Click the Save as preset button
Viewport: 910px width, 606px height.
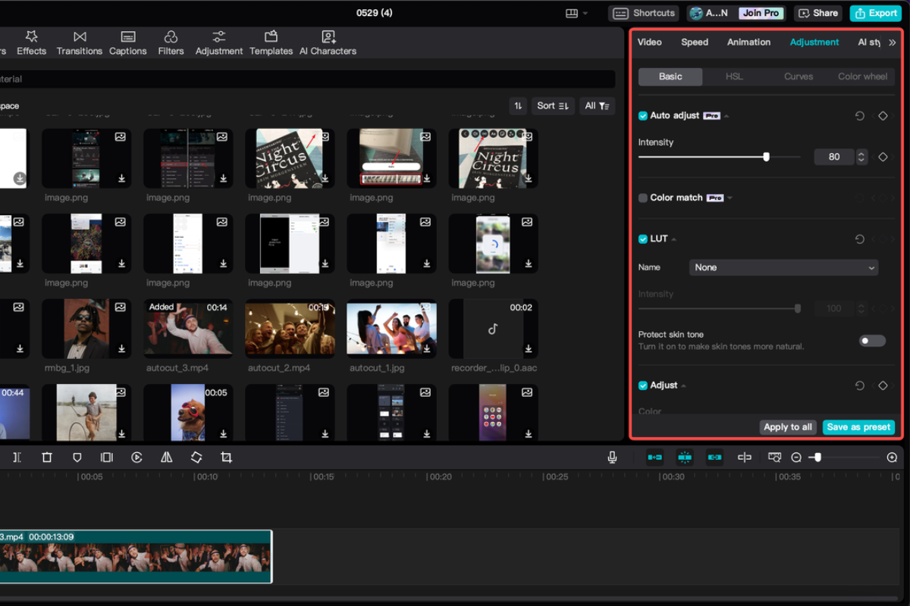tap(858, 427)
